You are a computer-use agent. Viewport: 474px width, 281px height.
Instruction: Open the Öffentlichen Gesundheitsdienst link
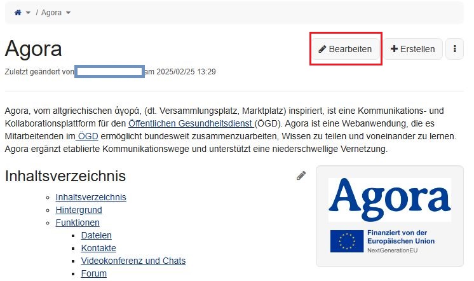coord(191,123)
